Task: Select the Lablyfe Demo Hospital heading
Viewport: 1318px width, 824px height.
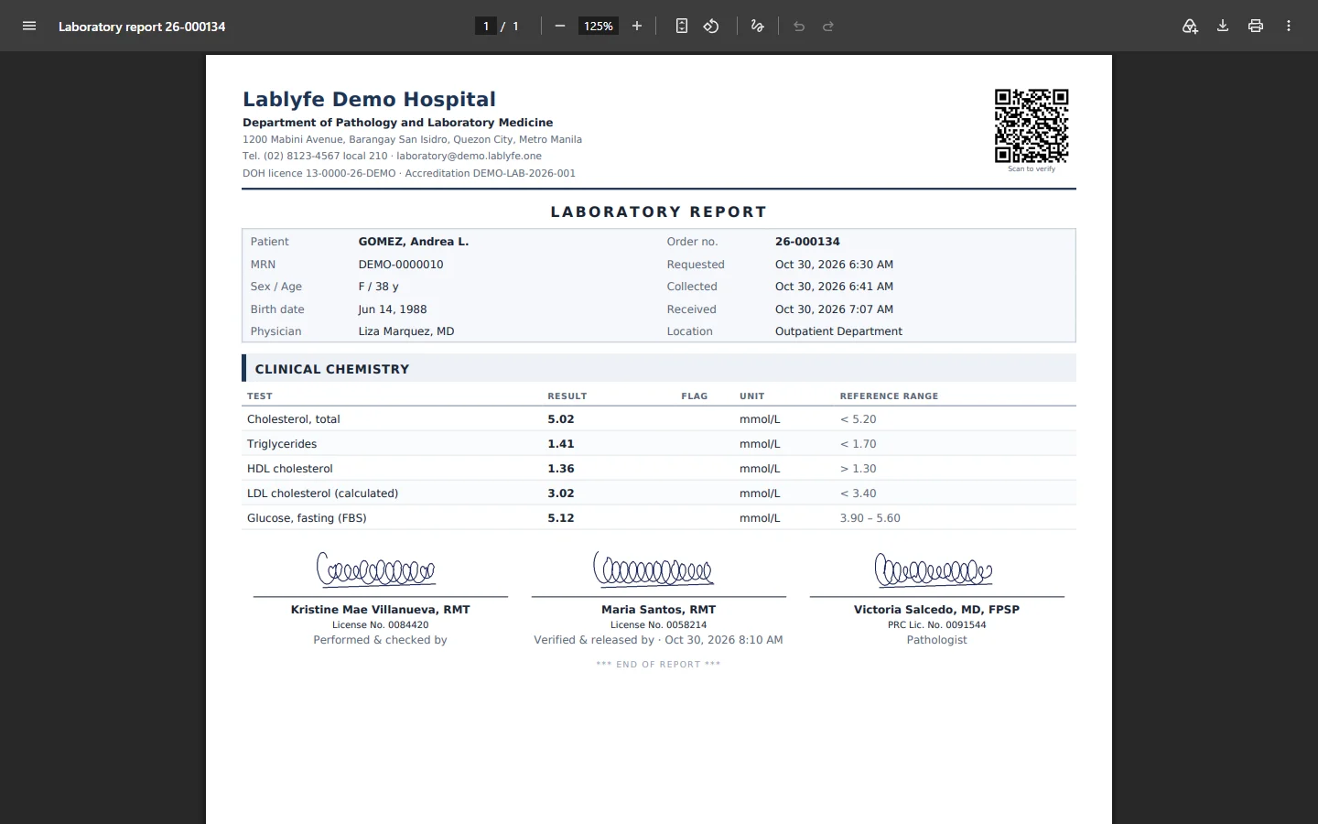Action: pyautogui.click(x=369, y=99)
